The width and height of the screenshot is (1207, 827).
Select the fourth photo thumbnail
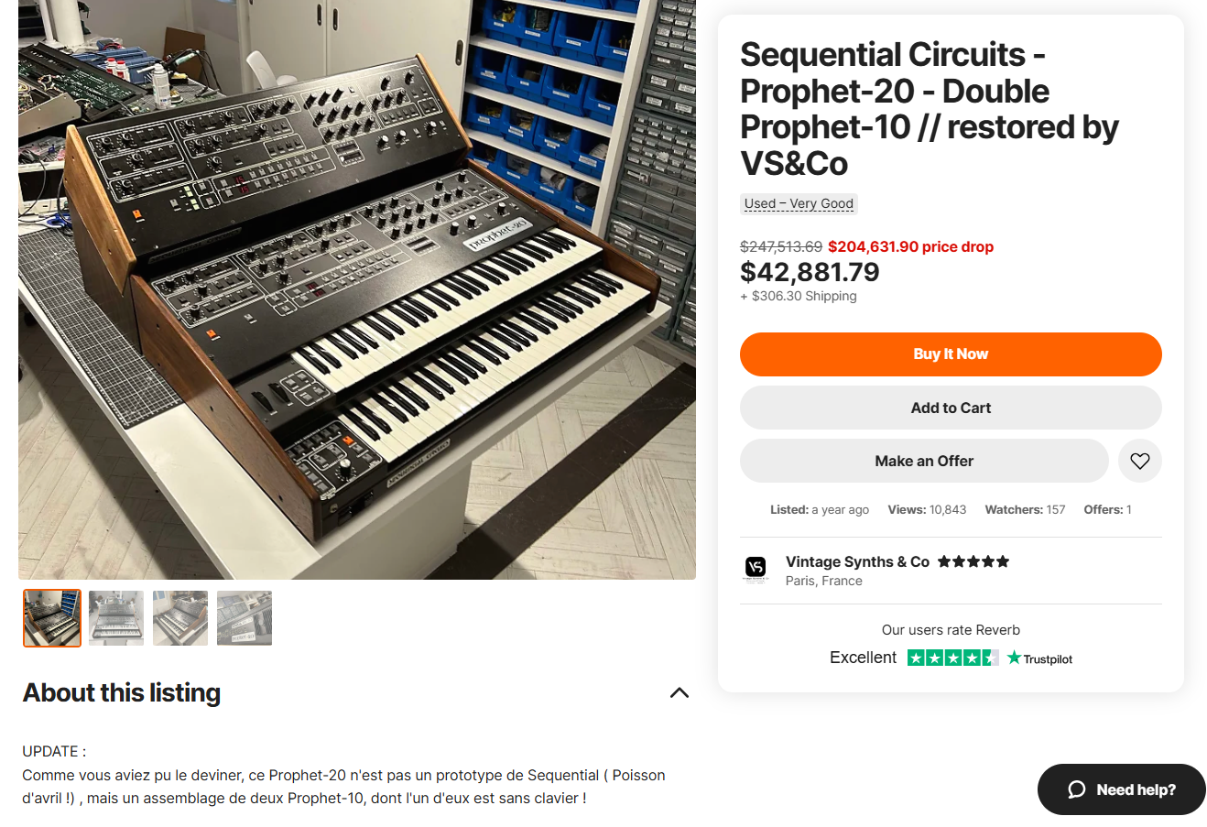click(x=245, y=618)
